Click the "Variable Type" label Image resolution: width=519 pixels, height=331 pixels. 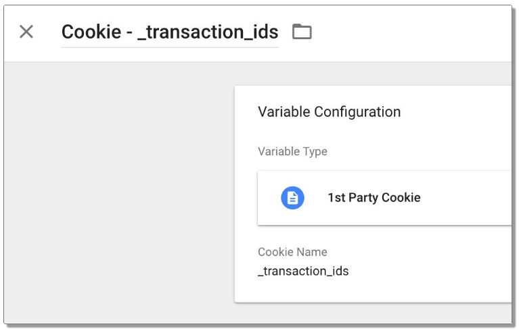pyautogui.click(x=292, y=151)
